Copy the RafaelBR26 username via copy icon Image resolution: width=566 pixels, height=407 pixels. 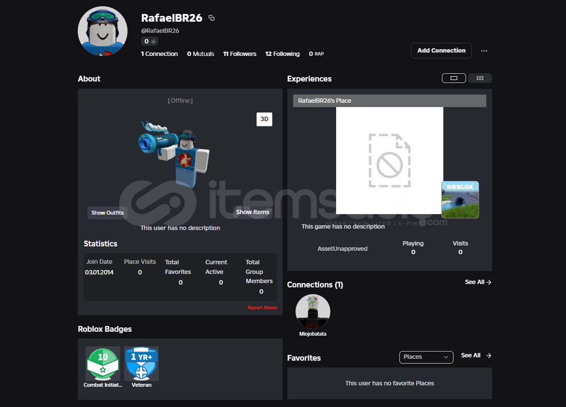pos(212,18)
